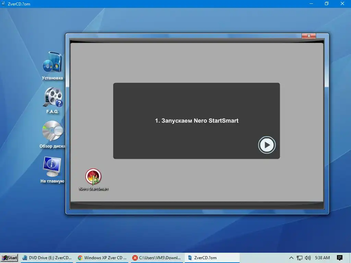This screenshot has height=263, width=351.
Task: Click the 5:38 AM system clock
Action: click(x=322, y=258)
